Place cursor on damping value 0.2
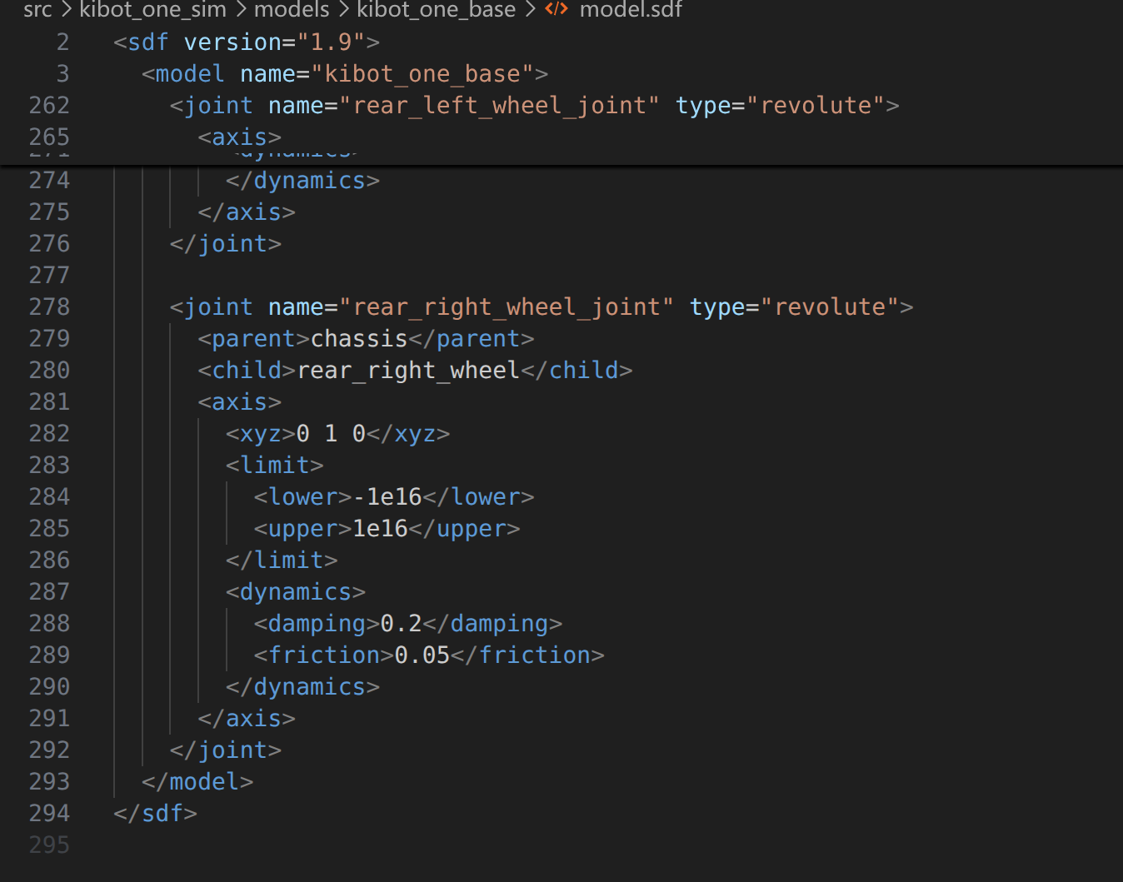 pyautogui.click(x=401, y=624)
